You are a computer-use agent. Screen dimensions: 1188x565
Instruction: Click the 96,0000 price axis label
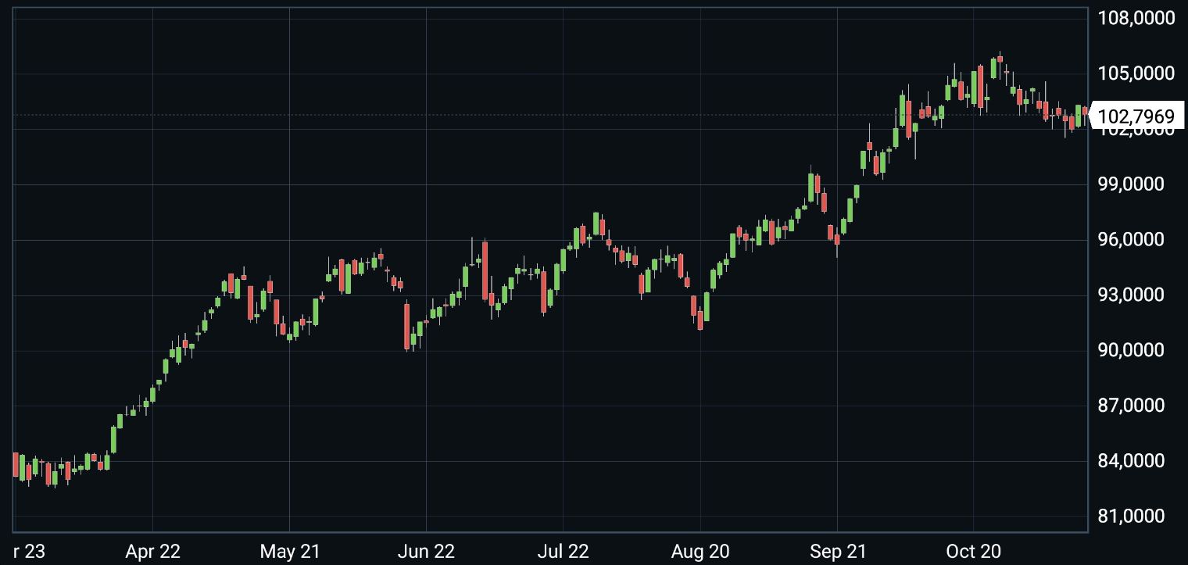[x=1136, y=240]
